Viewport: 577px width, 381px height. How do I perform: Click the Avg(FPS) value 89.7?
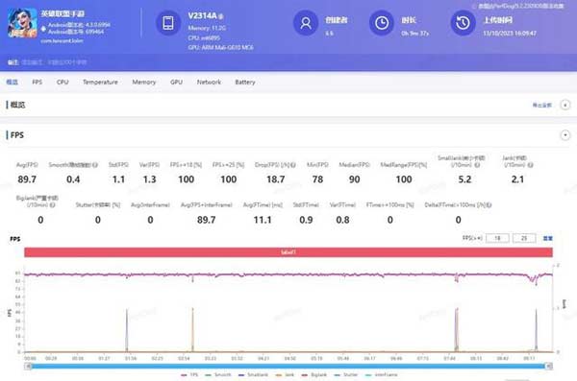pyautogui.click(x=27, y=179)
